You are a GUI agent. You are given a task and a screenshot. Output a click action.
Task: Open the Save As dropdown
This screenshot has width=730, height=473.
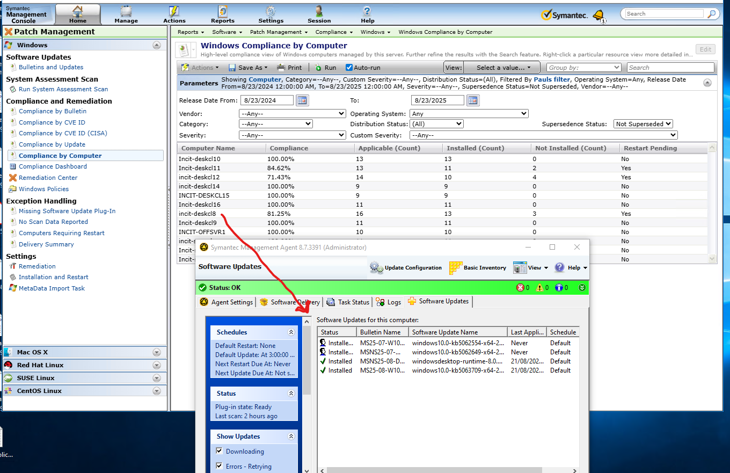(x=248, y=68)
